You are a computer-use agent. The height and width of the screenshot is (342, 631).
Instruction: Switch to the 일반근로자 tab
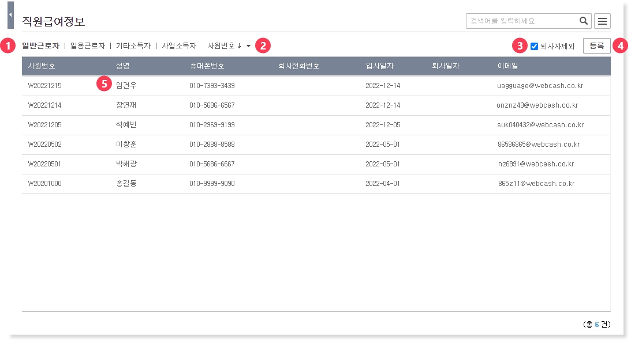[40, 45]
